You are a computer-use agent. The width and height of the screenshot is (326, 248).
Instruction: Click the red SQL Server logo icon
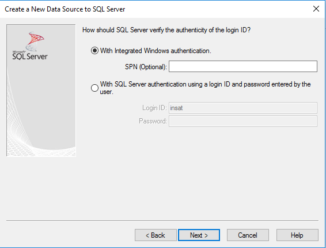point(35,41)
